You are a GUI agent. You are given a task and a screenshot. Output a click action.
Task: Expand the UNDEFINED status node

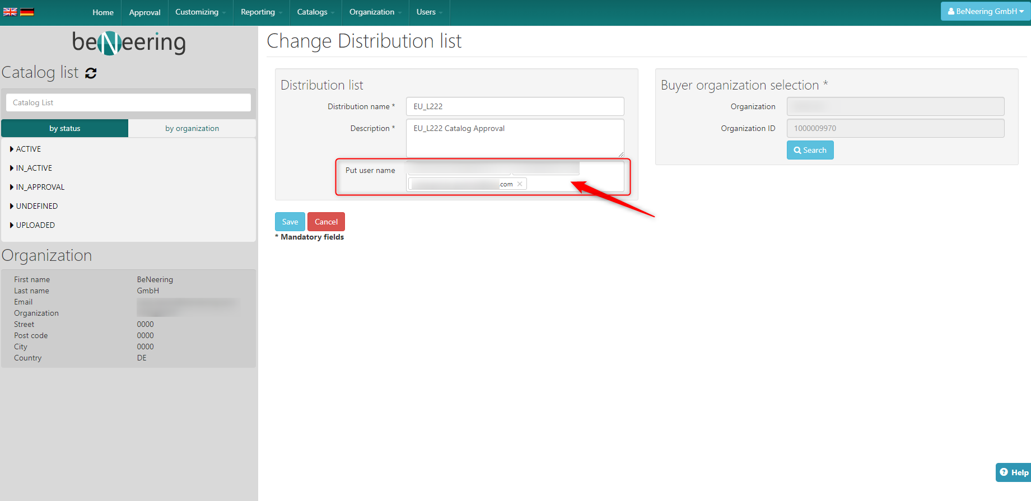[12, 206]
